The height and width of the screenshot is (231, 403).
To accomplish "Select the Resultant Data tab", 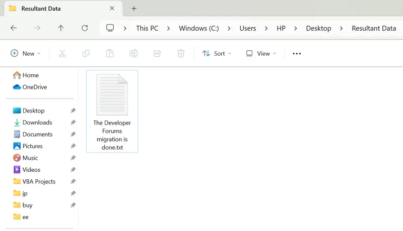I will [x=55, y=9].
